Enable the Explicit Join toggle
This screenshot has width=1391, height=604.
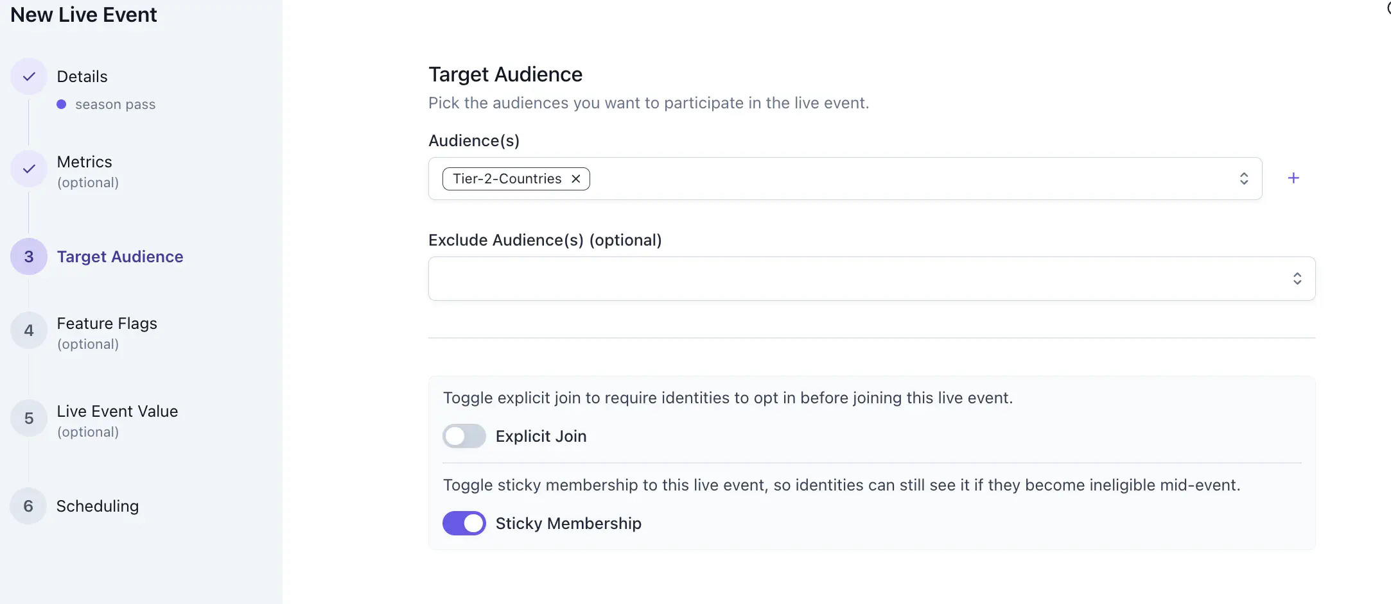click(464, 436)
